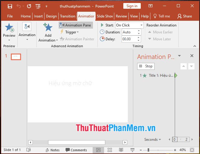The width and height of the screenshot is (200, 154).
Task: Collapse the ribbon with the chevron
Action: click(x=195, y=46)
